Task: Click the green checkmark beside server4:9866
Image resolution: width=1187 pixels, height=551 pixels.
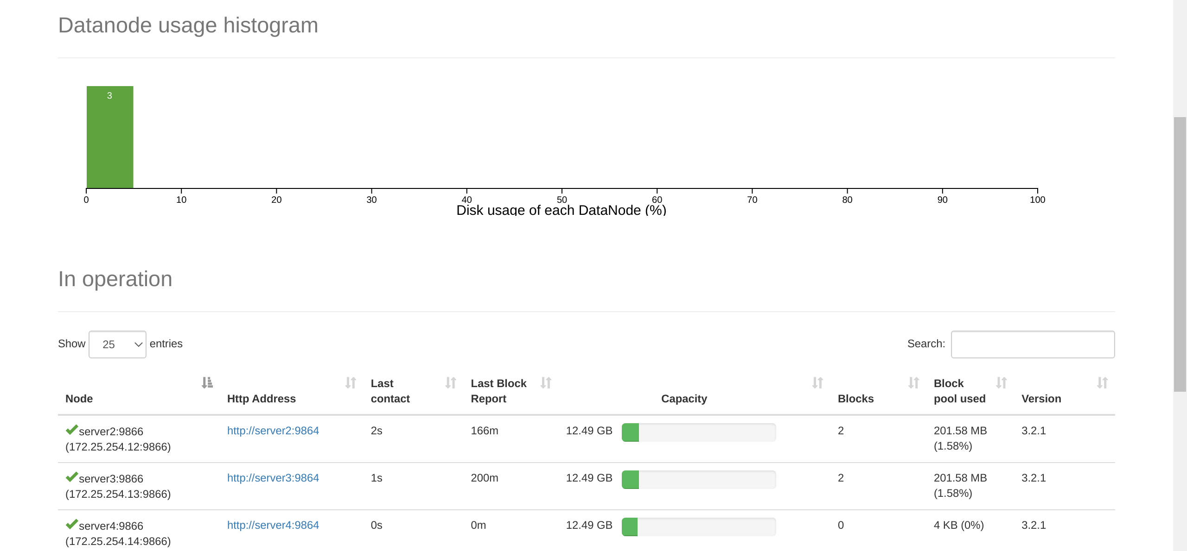Action: 72,524
